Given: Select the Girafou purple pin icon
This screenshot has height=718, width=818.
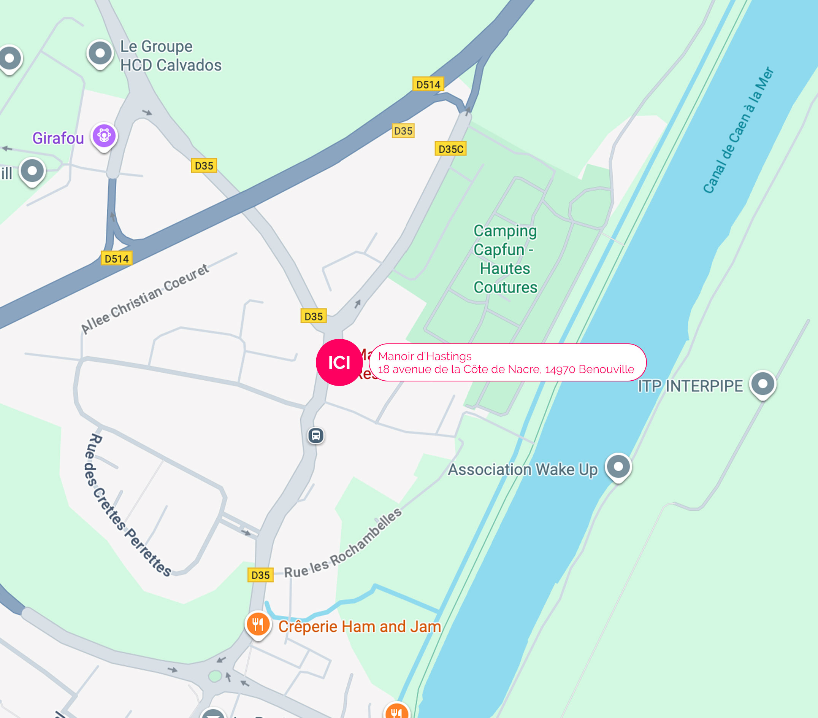Looking at the screenshot, I should [x=104, y=137].
